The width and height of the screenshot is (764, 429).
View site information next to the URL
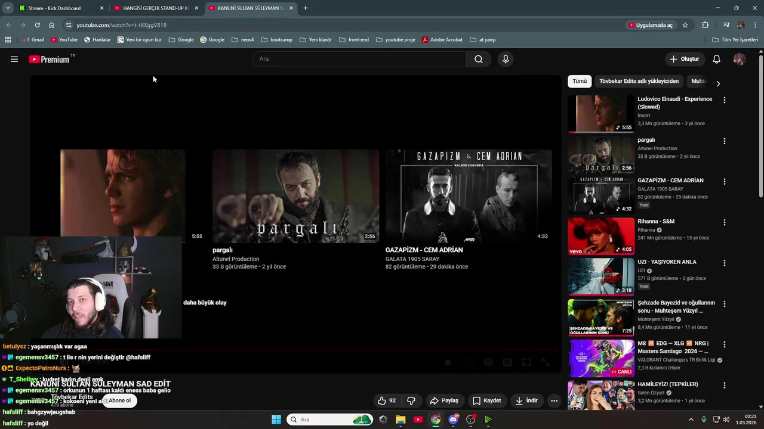coord(69,25)
